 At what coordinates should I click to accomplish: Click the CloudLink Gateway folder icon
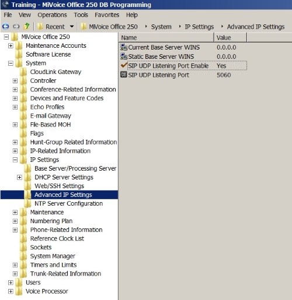click(x=23, y=72)
